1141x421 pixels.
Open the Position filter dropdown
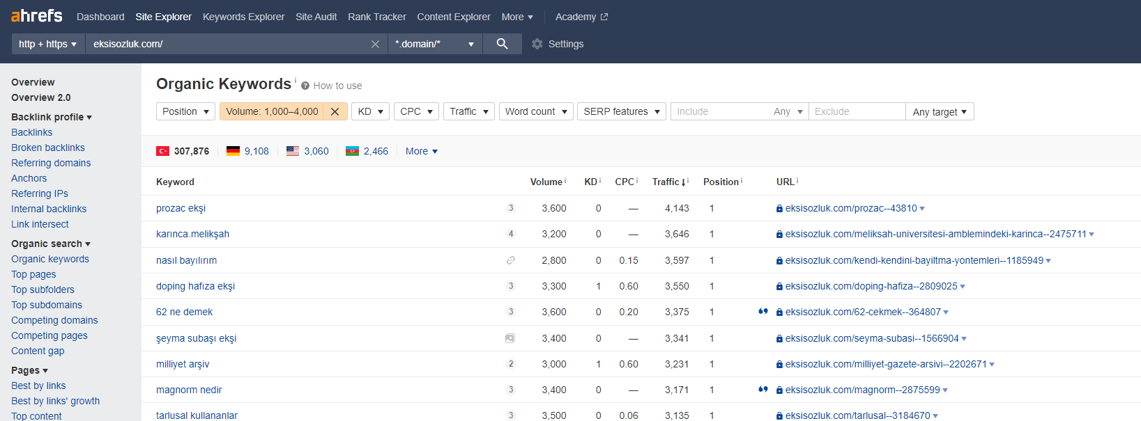(185, 111)
